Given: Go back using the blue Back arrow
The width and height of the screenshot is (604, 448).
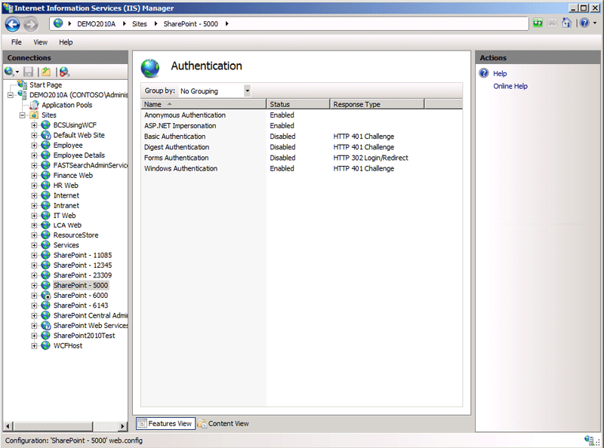Looking at the screenshot, I should (x=13, y=24).
